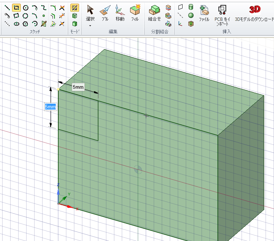Click the Trim Away tool
Image resolution: width=274 pixels, height=241 pixels.
pyautogui.click(x=62, y=16)
